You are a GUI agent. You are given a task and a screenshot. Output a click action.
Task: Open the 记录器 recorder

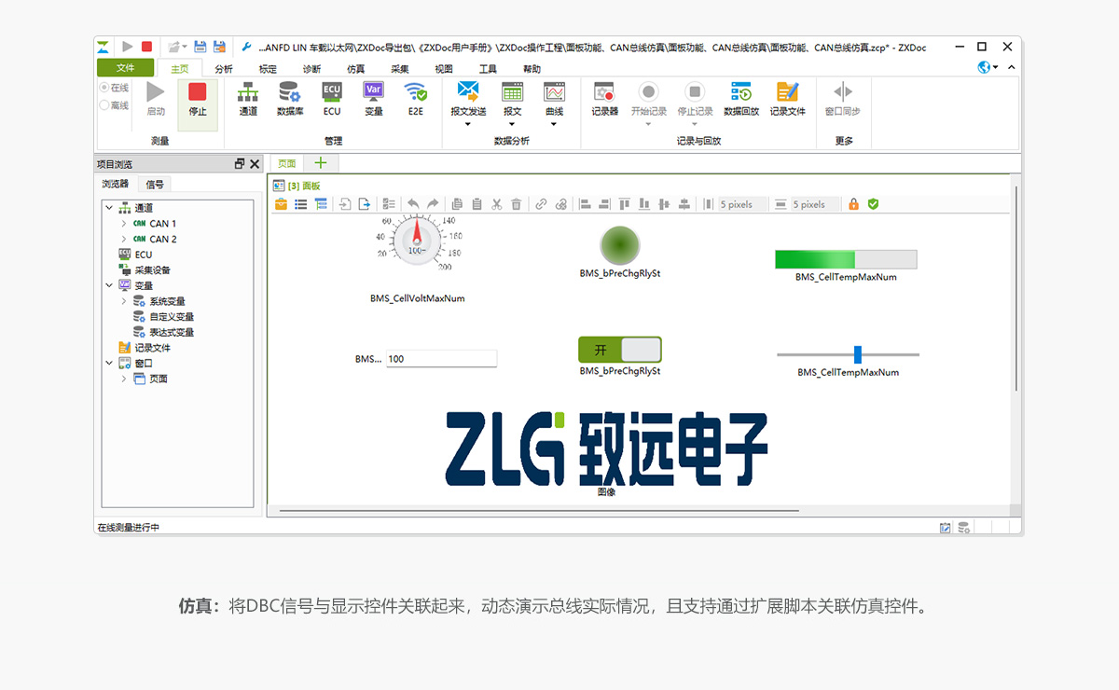click(x=605, y=98)
